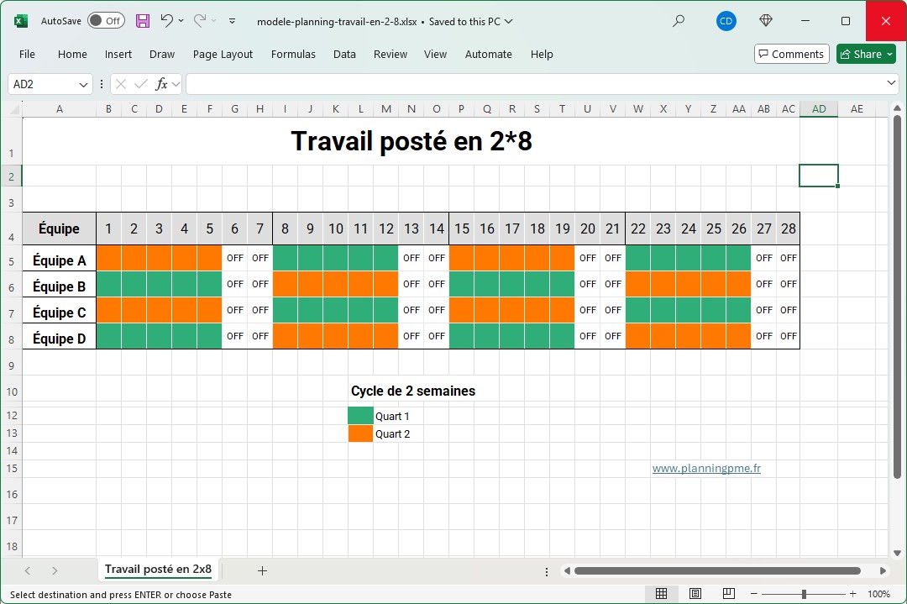Switch to Page Layout view icon
This screenshot has width=907, height=604.
[695, 594]
